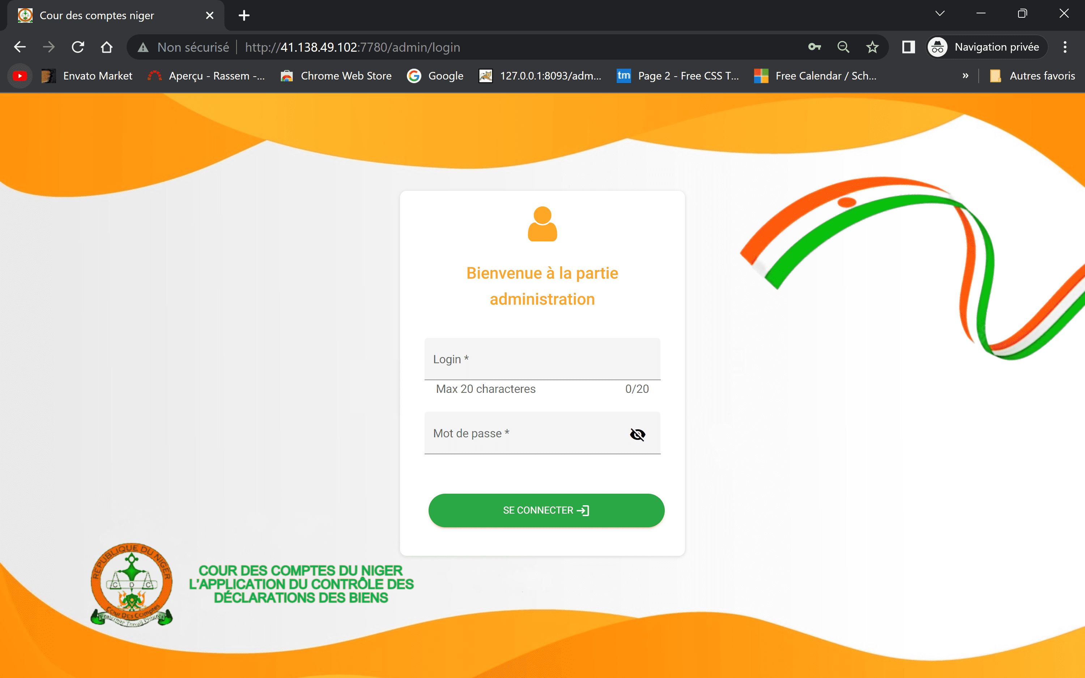Open saved passwords key icon
The image size is (1085, 678).
[814, 47]
